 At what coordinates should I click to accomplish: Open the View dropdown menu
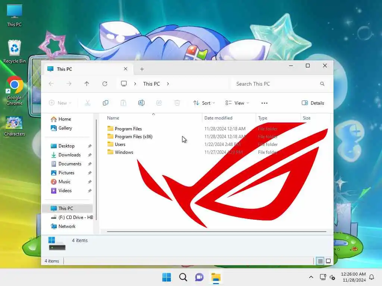point(237,103)
